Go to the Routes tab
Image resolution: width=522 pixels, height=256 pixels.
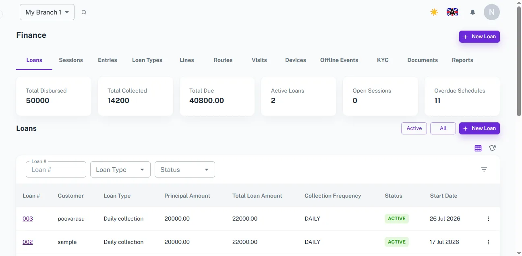[223, 60]
